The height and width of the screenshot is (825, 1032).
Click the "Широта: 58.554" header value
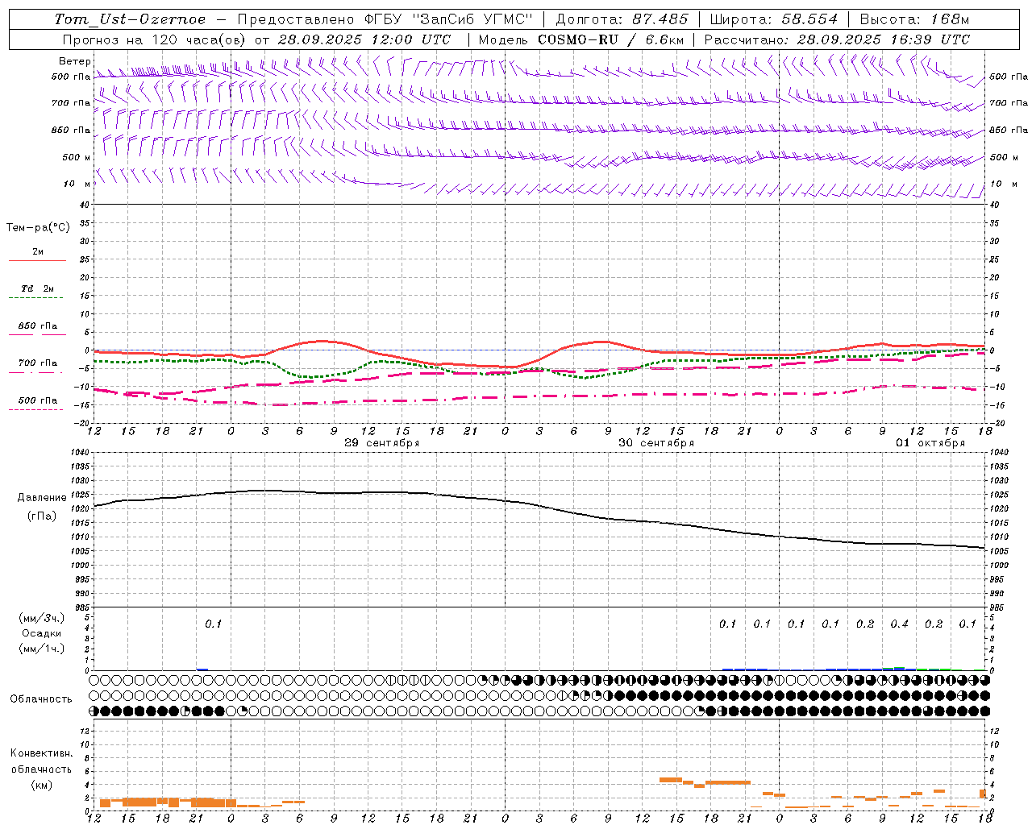coord(774,19)
